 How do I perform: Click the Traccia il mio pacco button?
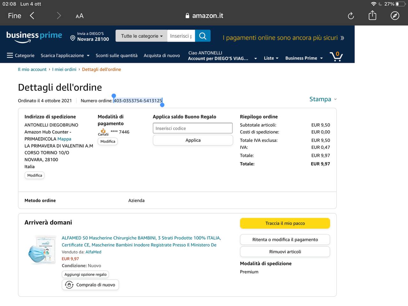285,223
